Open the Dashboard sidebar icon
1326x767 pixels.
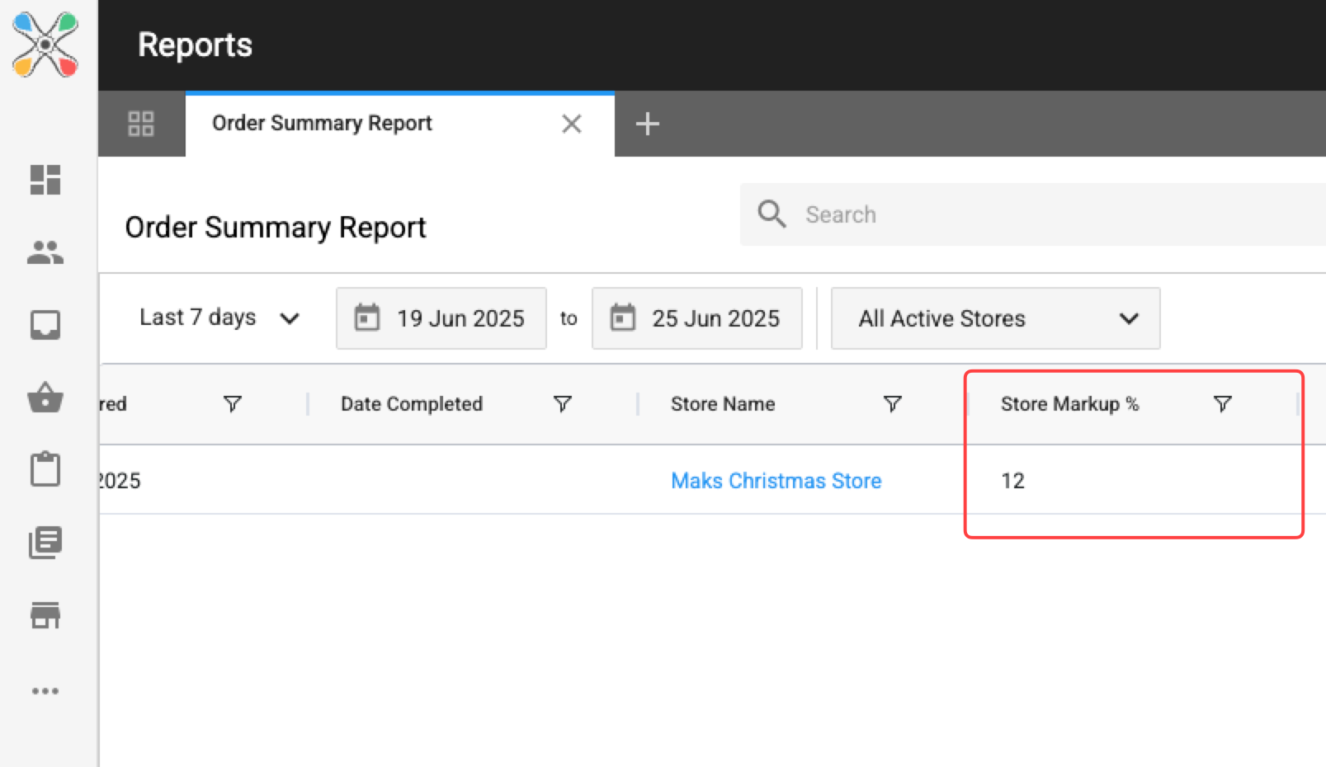(45, 180)
